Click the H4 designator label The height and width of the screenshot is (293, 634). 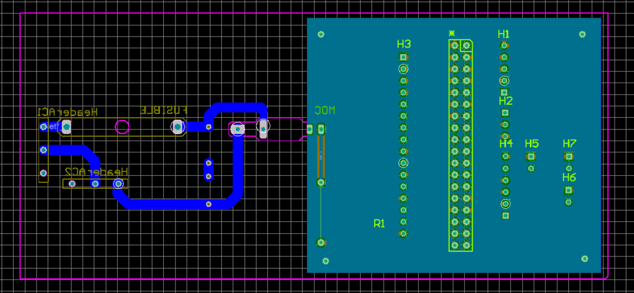pos(506,143)
